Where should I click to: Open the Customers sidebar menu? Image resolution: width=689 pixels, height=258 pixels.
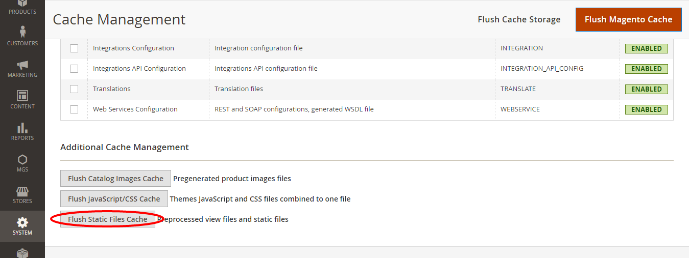click(x=22, y=36)
